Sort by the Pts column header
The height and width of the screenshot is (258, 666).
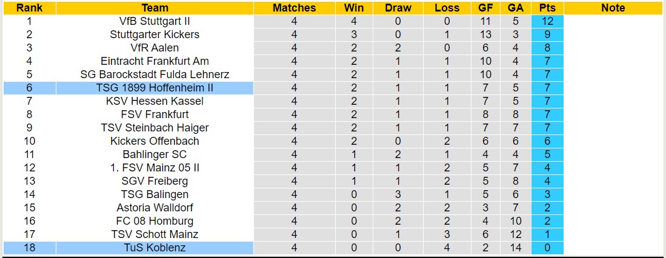pos(547,8)
